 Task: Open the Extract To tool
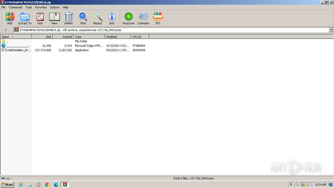coord(25,18)
